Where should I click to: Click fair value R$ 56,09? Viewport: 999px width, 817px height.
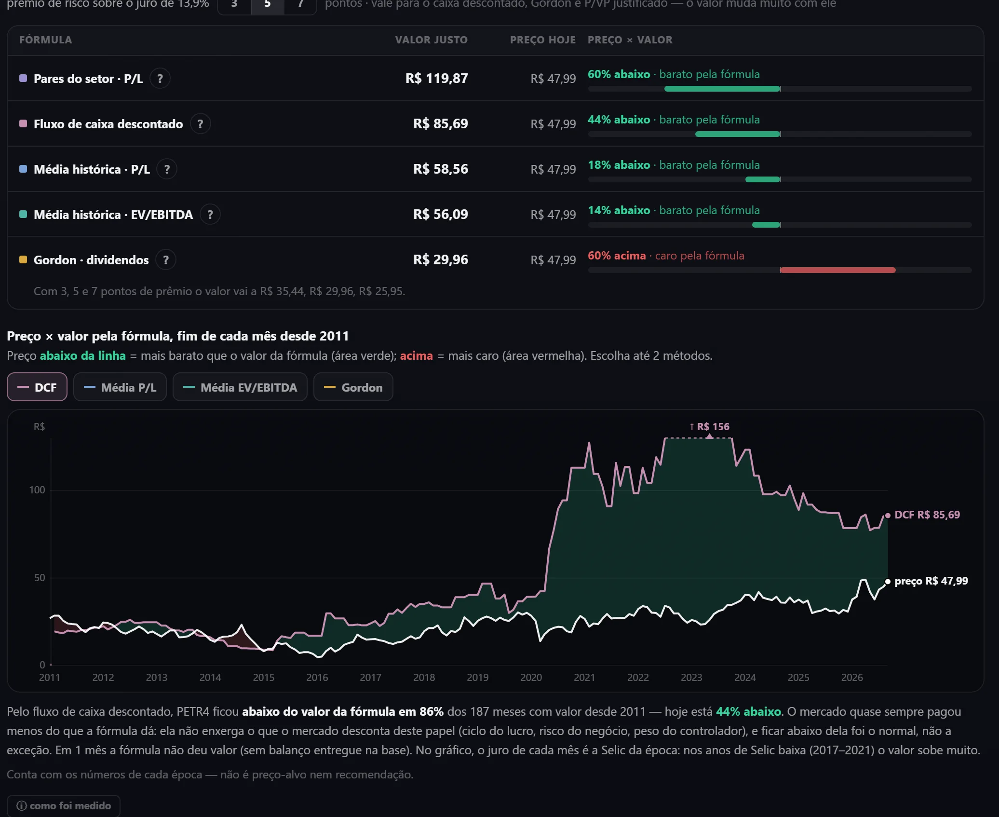[x=441, y=214]
